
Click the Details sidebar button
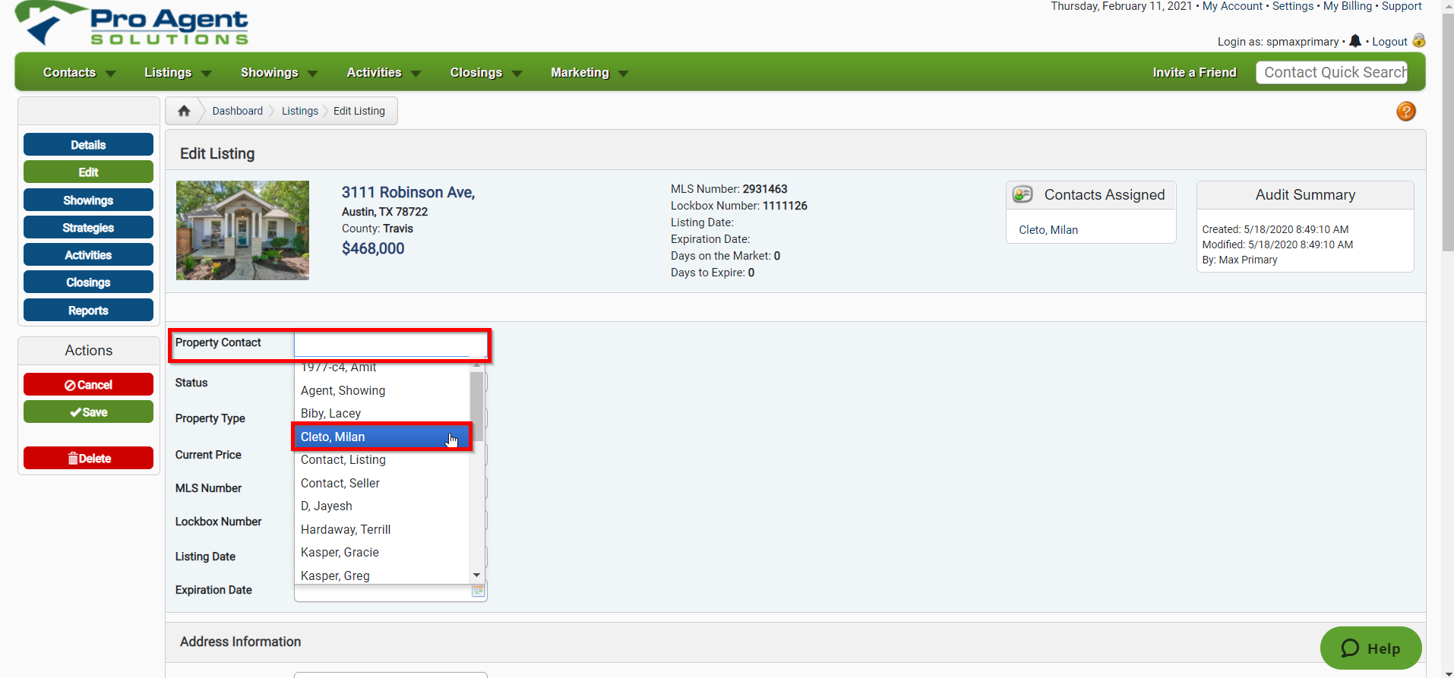pos(88,145)
